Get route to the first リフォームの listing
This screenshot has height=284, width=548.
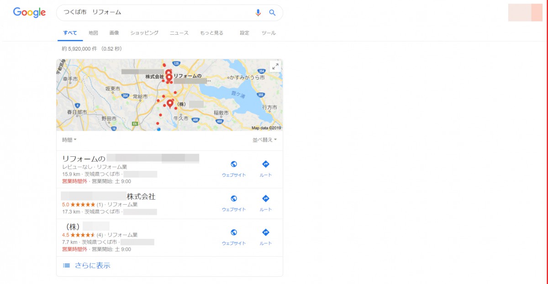click(266, 169)
